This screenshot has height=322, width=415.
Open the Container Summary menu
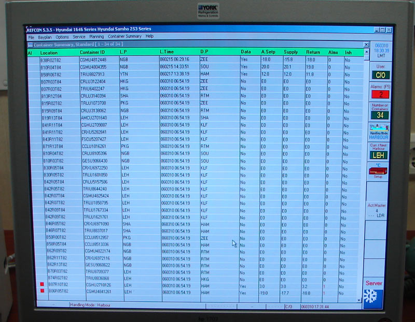tap(125, 36)
